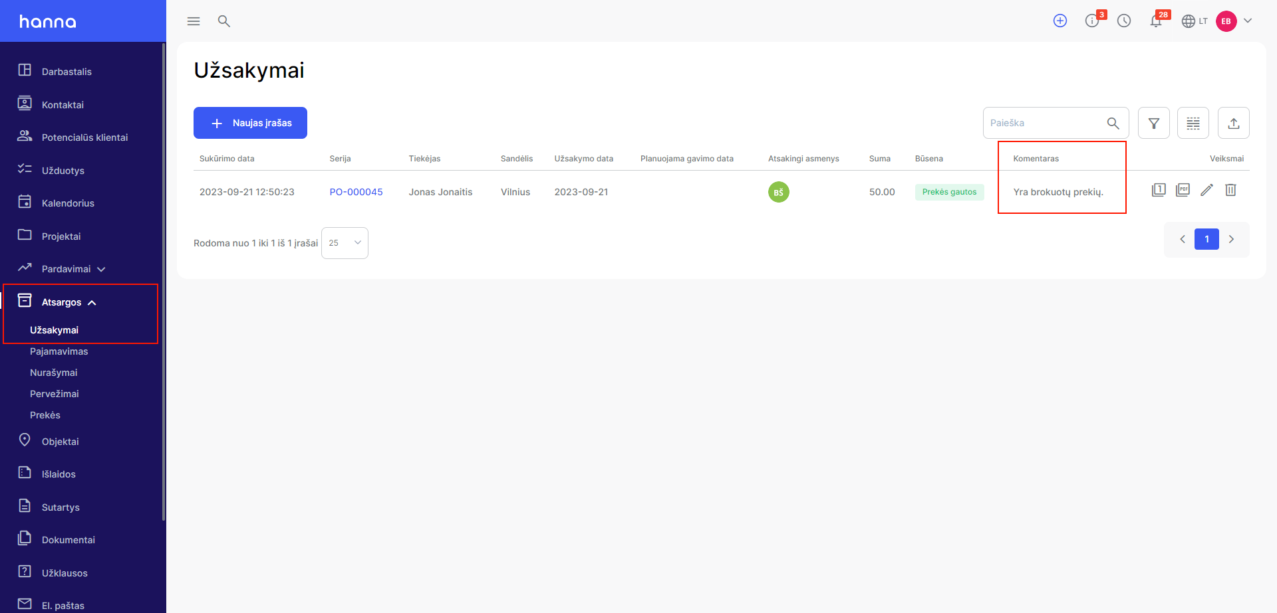Download PDF of order PO-000045
Image resolution: width=1277 pixels, height=613 pixels.
(x=1183, y=190)
